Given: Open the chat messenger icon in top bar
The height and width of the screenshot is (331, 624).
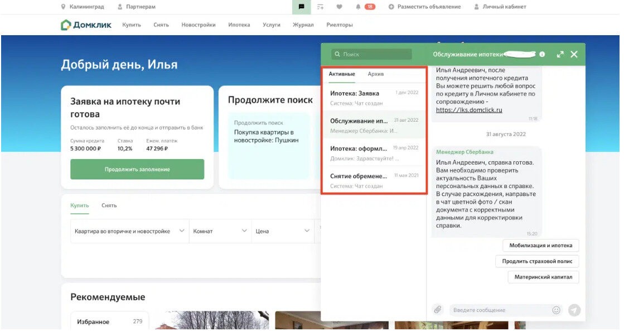Looking at the screenshot, I should (302, 7).
